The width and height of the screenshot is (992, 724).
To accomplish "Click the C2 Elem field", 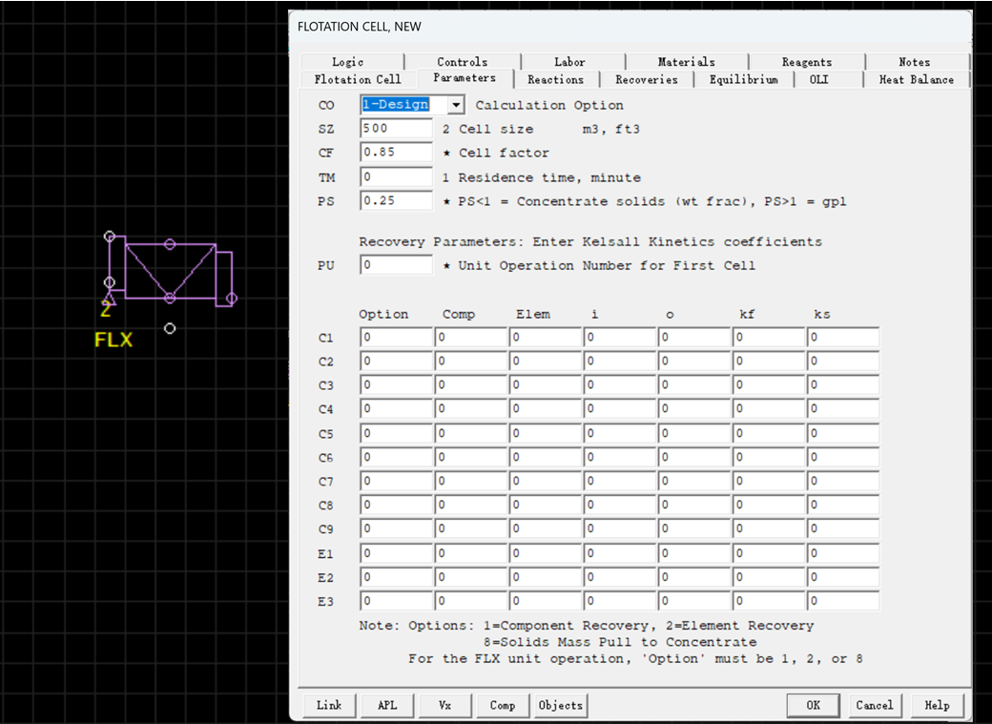I will (546, 362).
